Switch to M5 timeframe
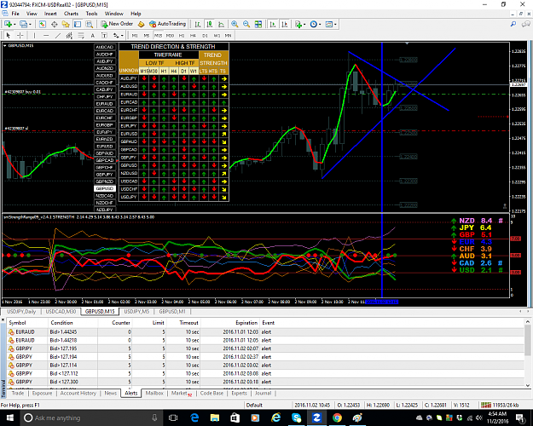 146,35
